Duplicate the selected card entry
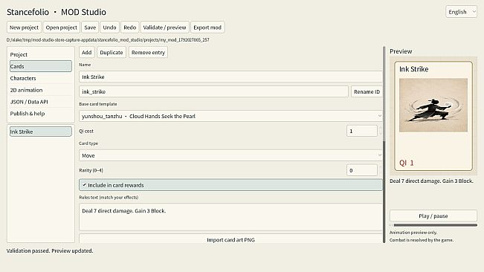 point(112,53)
